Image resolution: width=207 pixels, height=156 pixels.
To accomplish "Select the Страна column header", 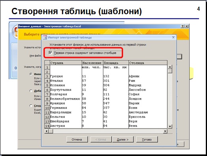I will tap(66, 63).
